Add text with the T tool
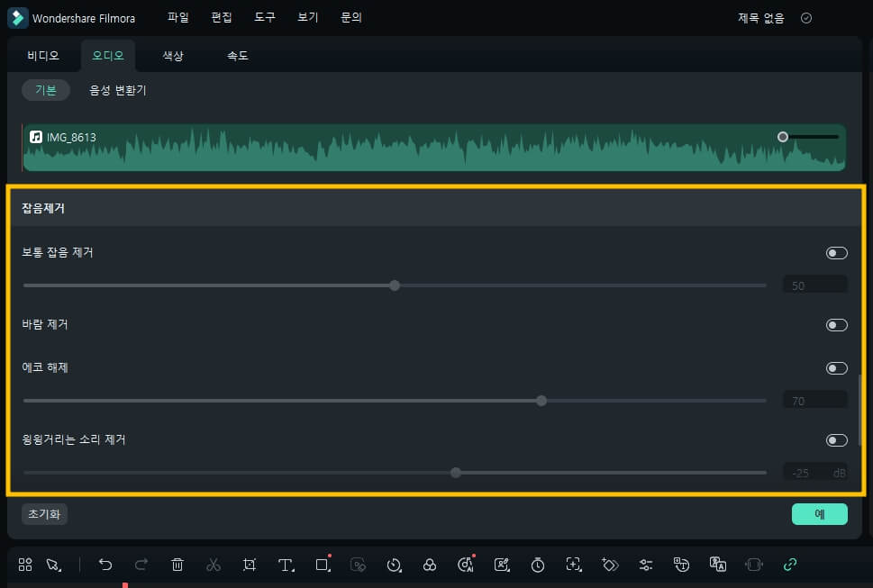Image resolution: width=873 pixels, height=588 pixels. click(x=286, y=565)
